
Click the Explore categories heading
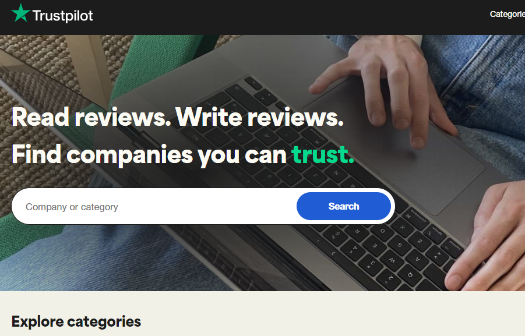(x=76, y=321)
